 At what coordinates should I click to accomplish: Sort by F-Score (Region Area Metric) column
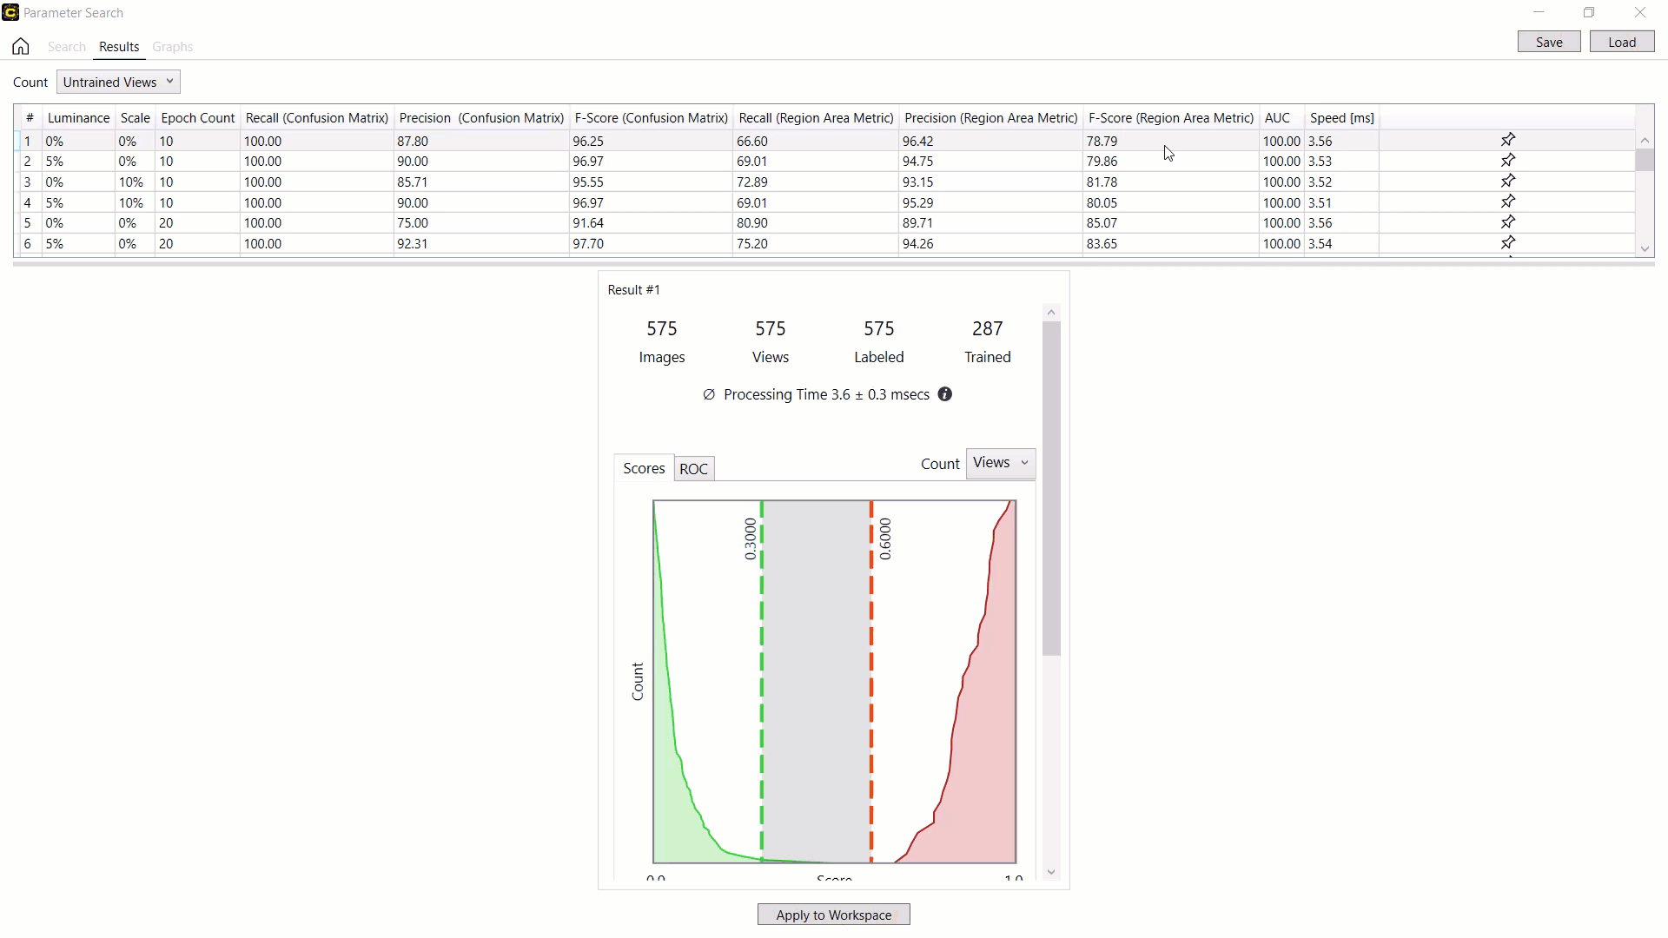click(x=1170, y=118)
